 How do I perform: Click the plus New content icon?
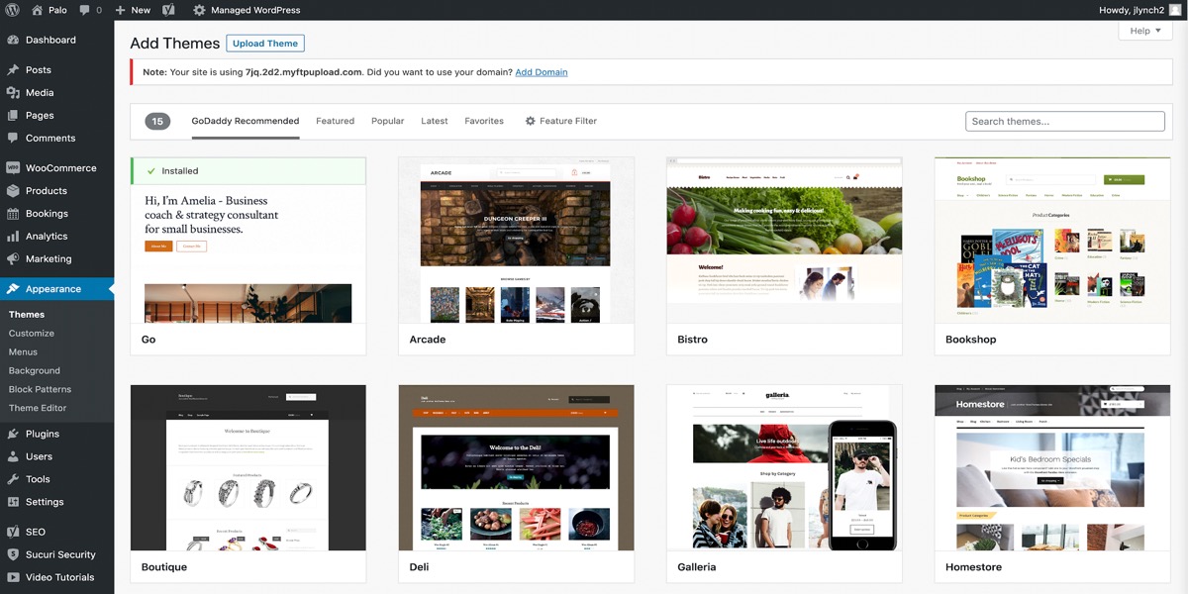(x=120, y=10)
